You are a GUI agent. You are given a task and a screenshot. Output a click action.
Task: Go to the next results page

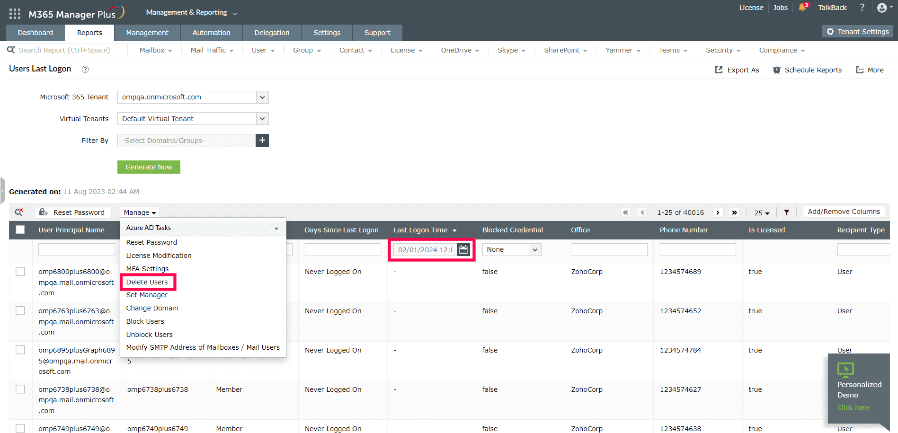(718, 212)
